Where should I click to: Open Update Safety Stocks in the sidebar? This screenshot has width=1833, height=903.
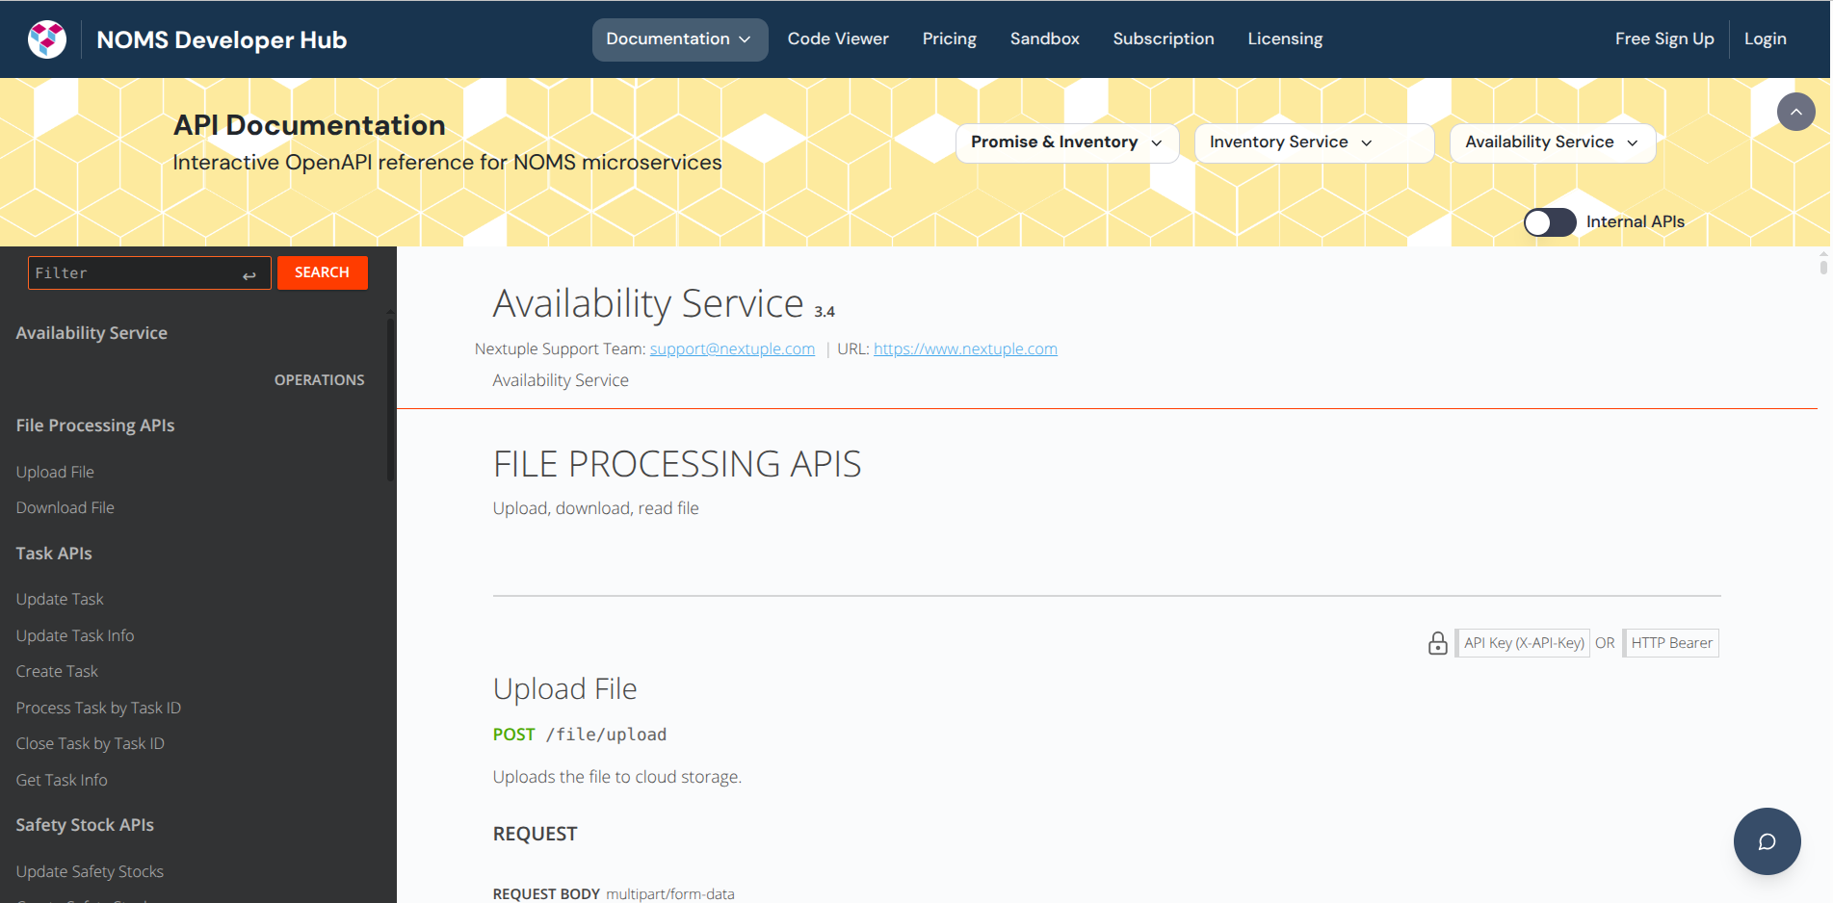tap(90, 872)
